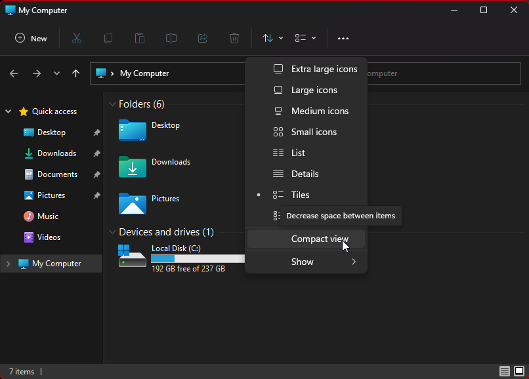Click the Cut scissors icon in toolbar
Viewport: 529px width, 379px height.
(x=77, y=38)
